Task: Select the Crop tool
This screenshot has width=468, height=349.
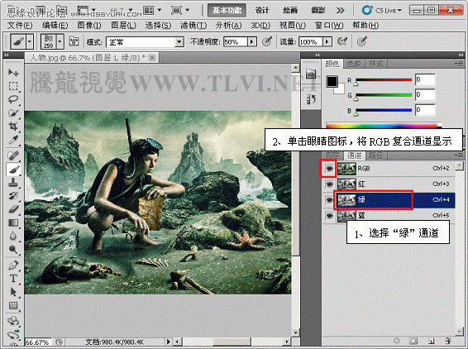Action: [13, 127]
